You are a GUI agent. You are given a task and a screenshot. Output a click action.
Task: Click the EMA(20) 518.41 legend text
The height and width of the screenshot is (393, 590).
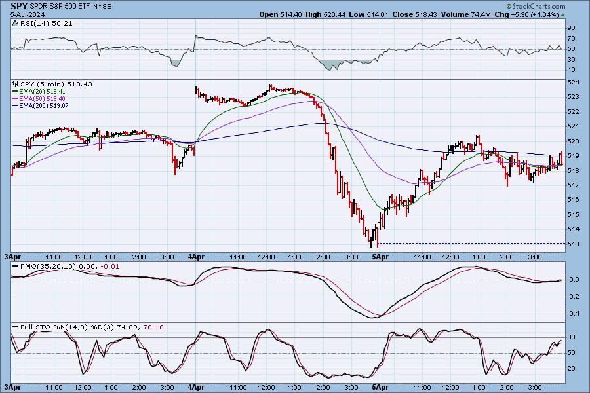[42, 92]
